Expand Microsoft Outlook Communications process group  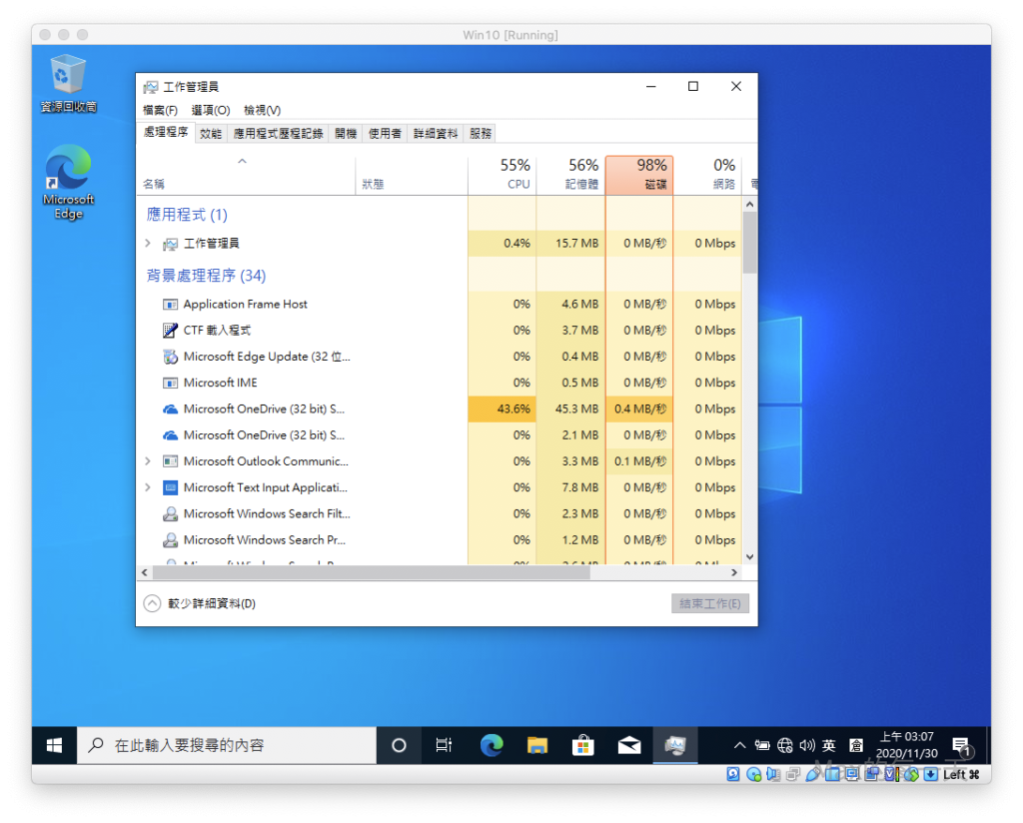(x=148, y=461)
